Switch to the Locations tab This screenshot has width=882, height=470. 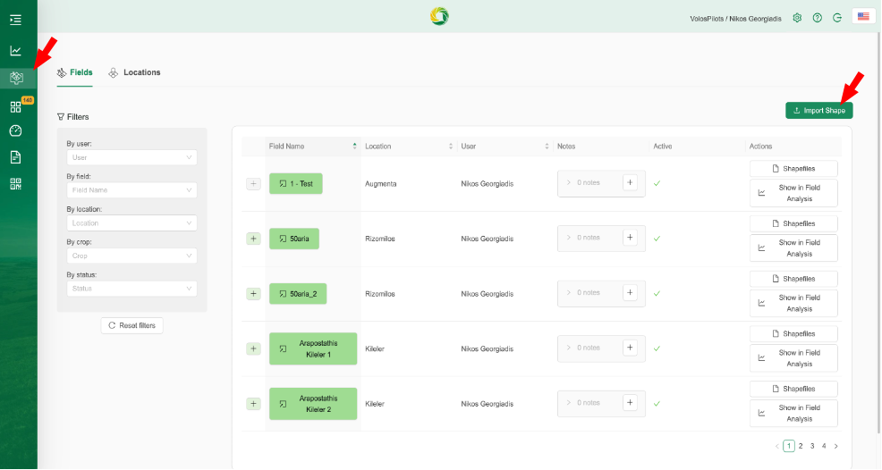134,72
